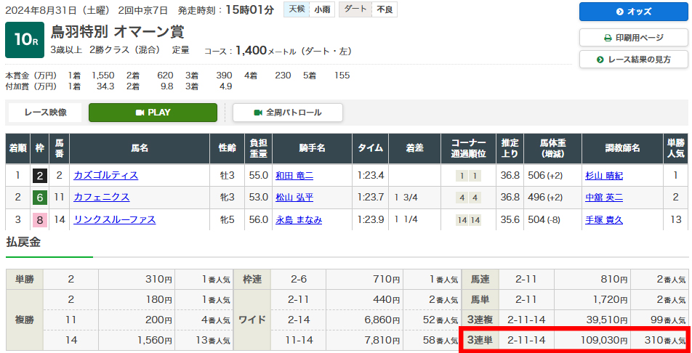Select the 払戻金 payout heading
This screenshot has height=353, width=692.
click(x=23, y=242)
